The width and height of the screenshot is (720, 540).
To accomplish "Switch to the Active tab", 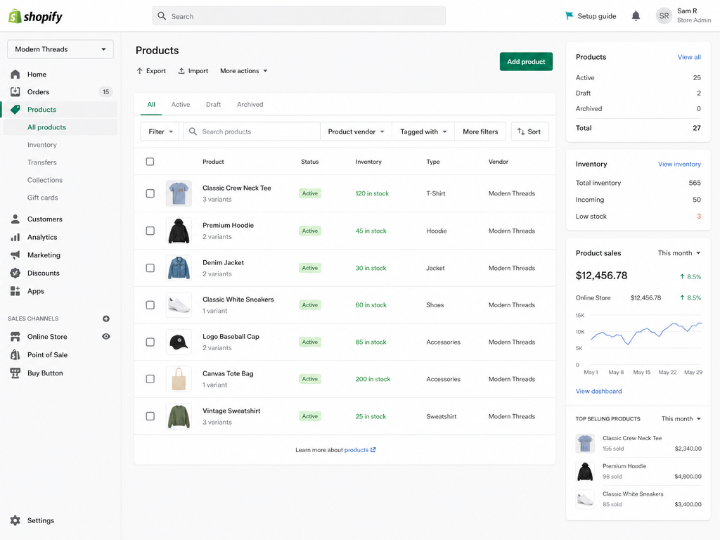I will click(x=181, y=104).
